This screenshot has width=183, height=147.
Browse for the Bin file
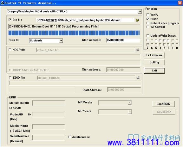(137, 20)
